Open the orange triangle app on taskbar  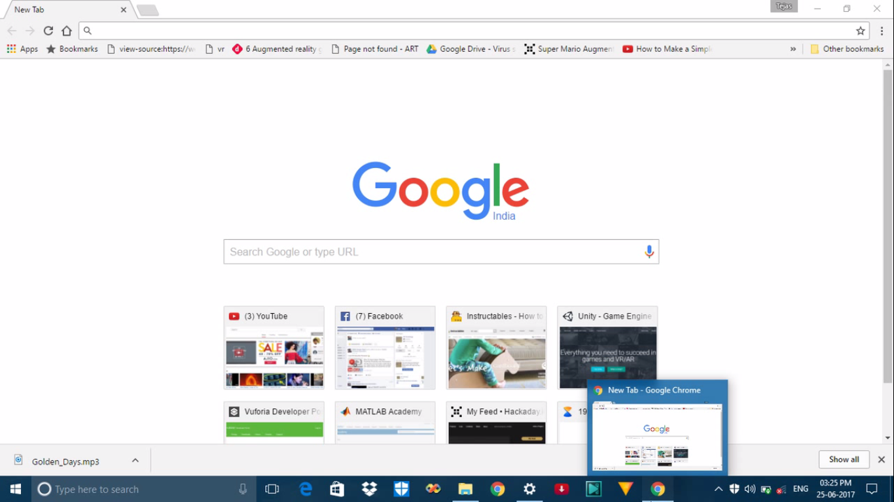pos(626,489)
